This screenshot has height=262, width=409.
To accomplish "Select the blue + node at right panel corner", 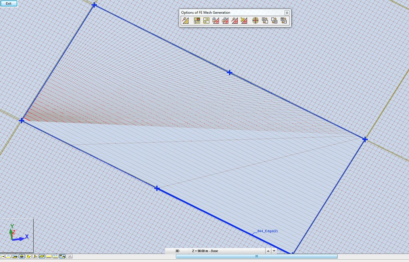I will click(365, 139).
